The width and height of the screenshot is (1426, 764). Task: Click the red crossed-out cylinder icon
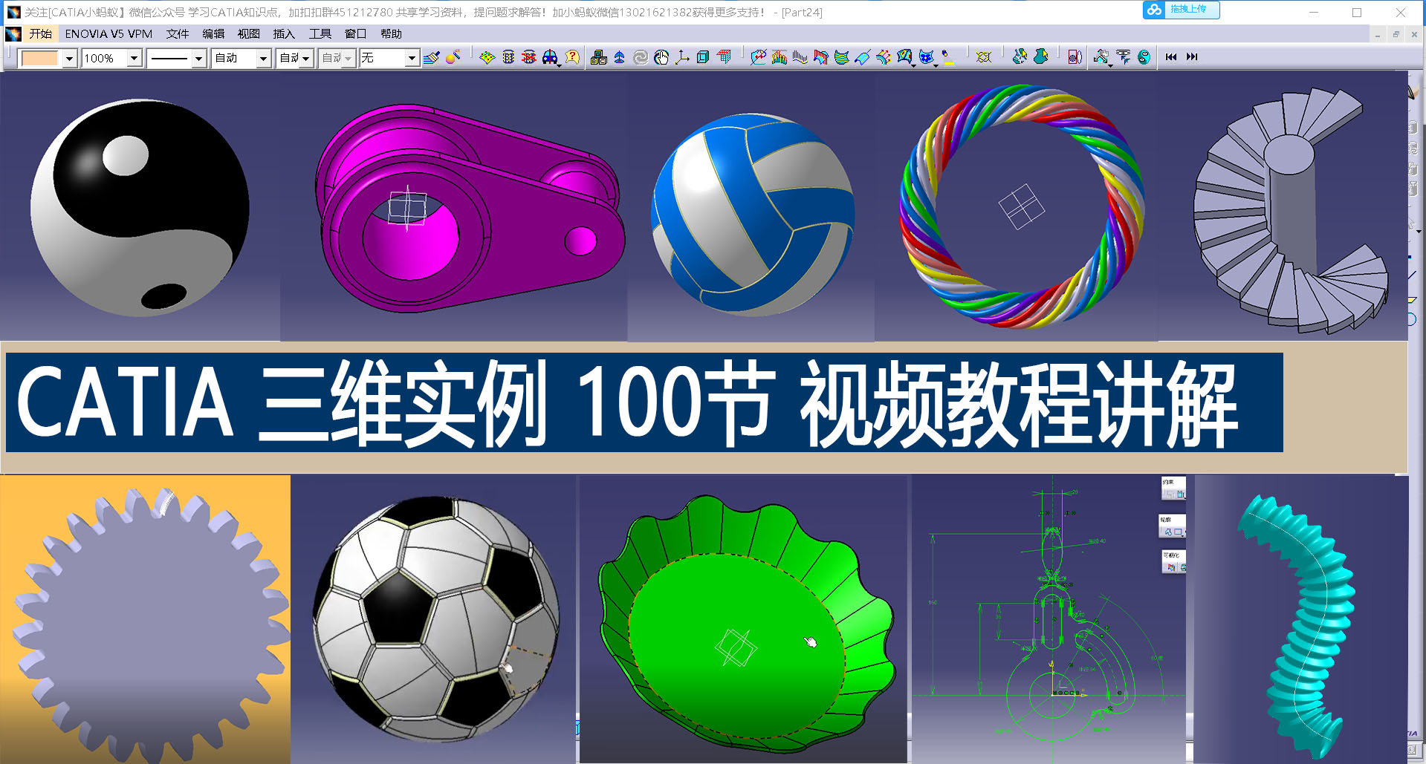[528, 57]
